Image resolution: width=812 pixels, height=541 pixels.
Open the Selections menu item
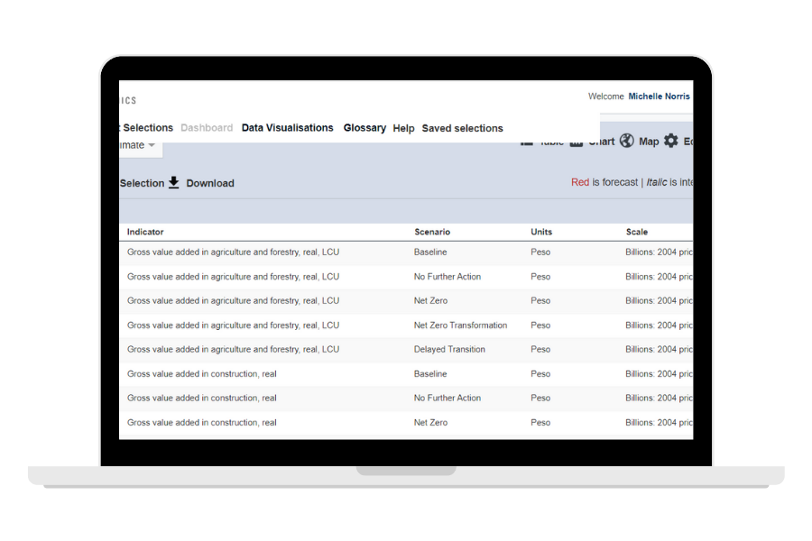(147, 128)
